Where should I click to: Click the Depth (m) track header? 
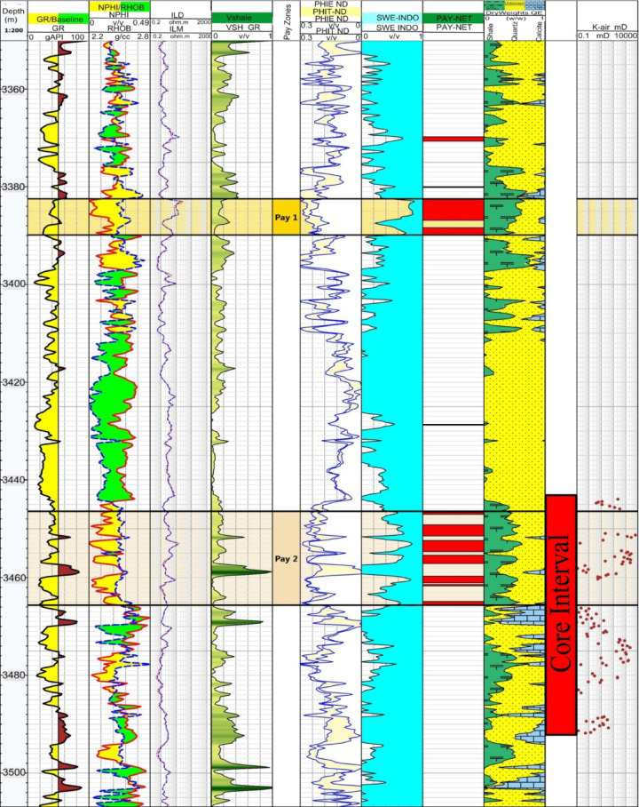tap(12, 15)
